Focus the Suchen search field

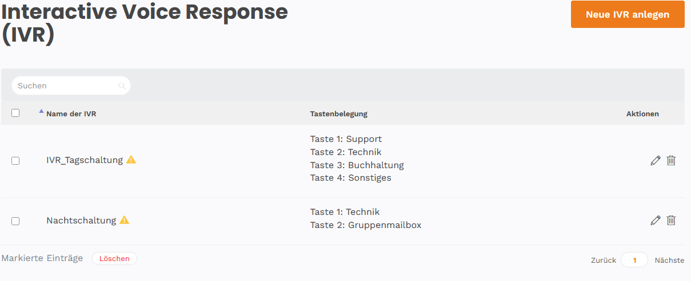66,86
